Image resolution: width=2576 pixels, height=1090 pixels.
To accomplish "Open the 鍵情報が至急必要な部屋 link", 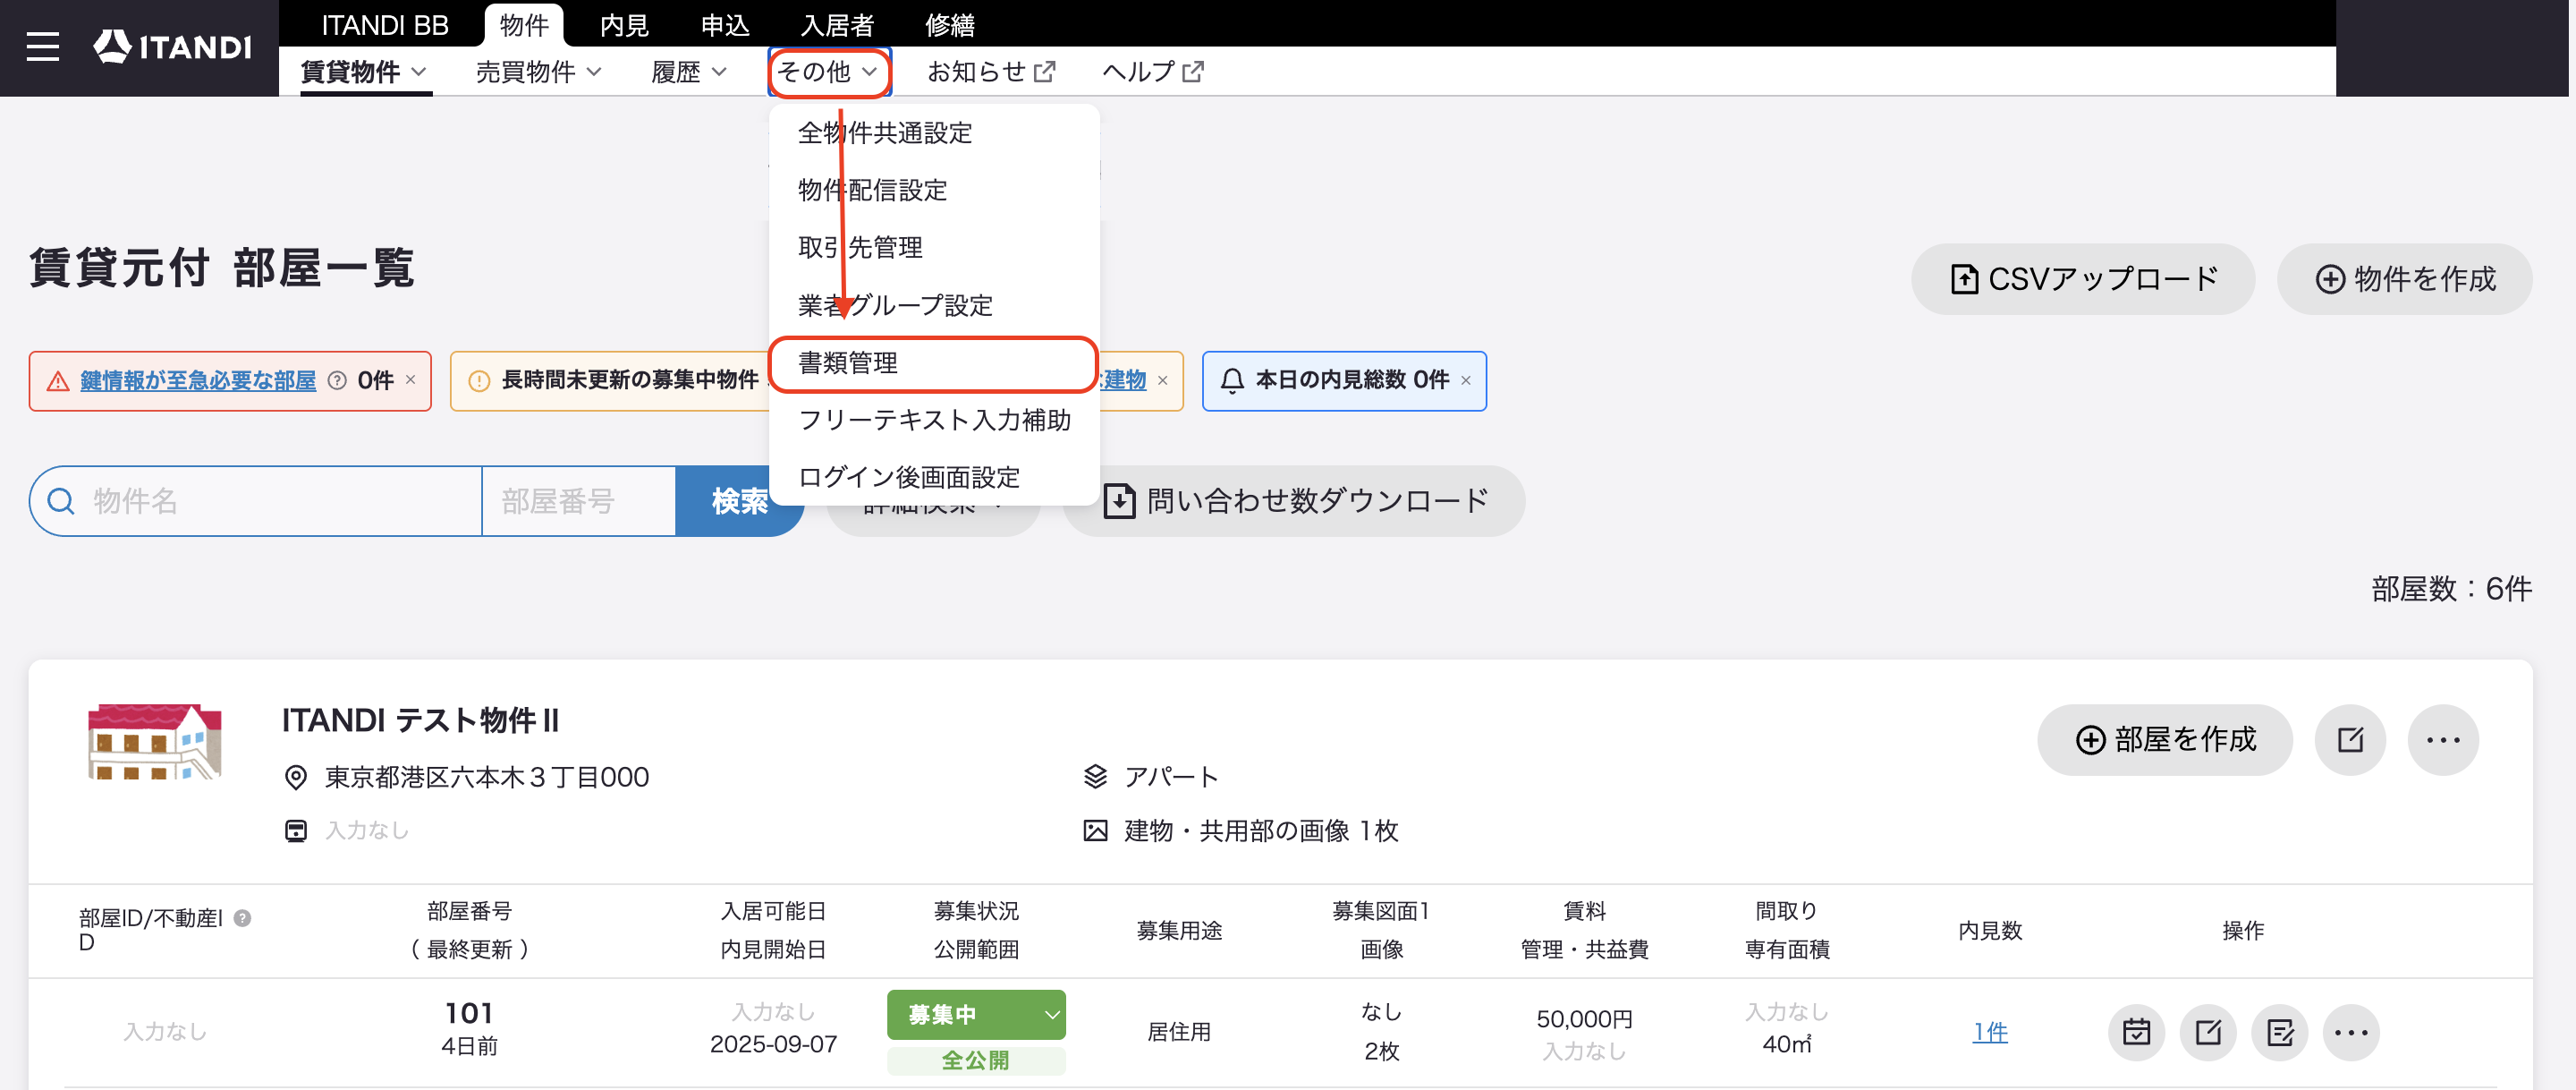I will pos(198,380).
